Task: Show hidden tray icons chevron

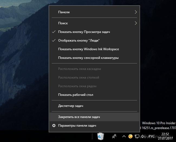Action: click(124, 136)
